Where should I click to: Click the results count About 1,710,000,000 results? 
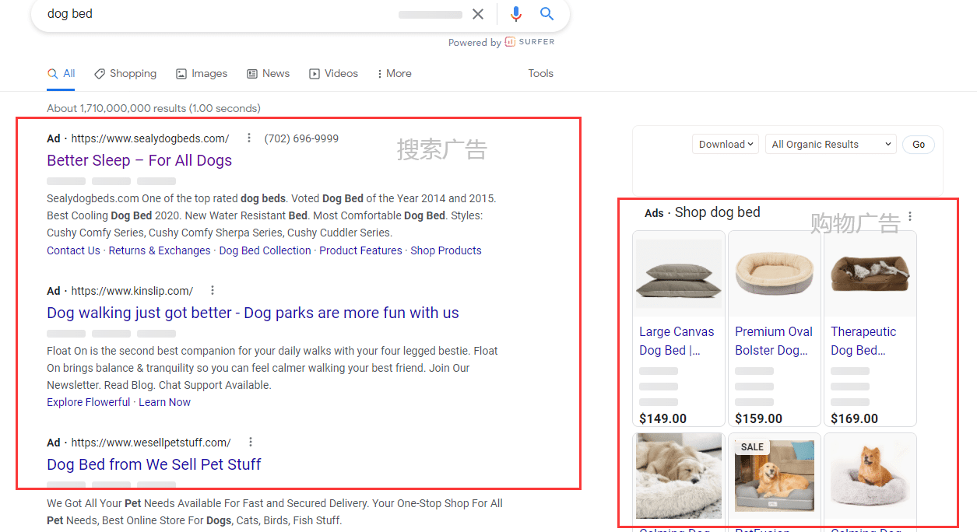pos(153,108)
